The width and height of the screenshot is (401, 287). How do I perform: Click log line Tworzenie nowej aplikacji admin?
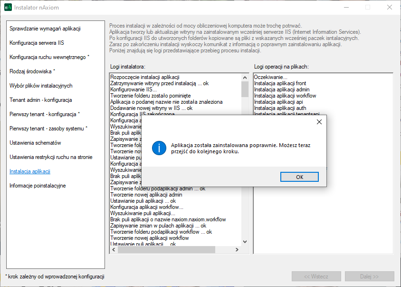146,195
